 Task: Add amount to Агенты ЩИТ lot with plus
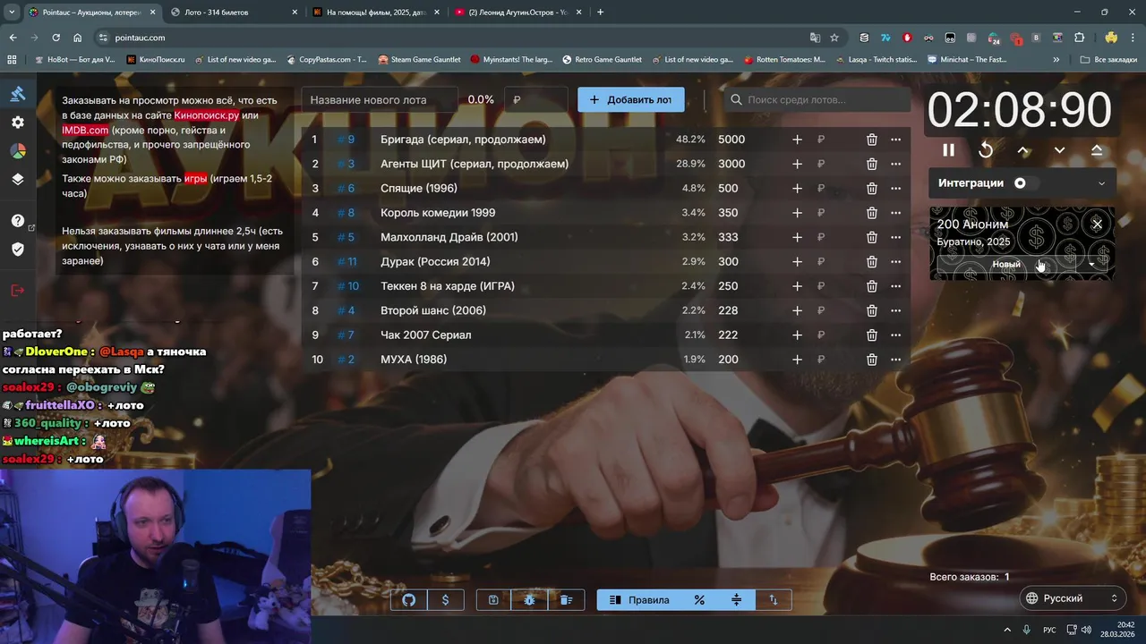797,164
